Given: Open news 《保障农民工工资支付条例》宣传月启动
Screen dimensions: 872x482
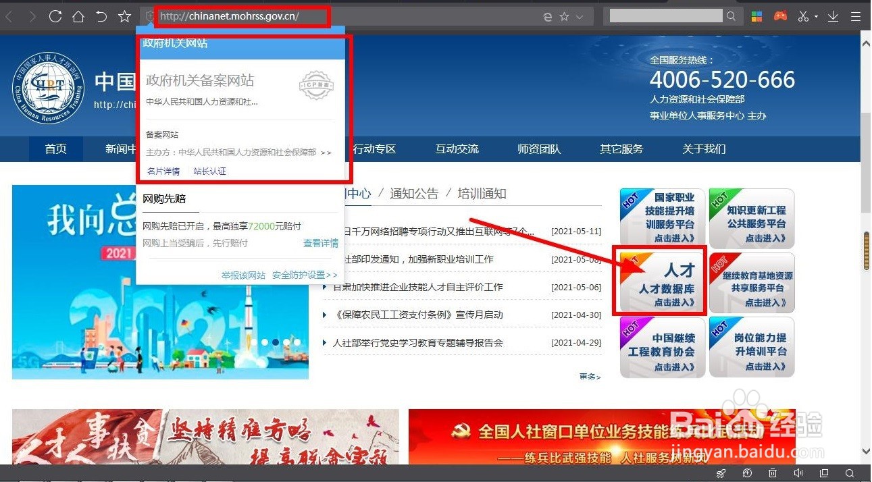Looking at the screenshot, I should pyautogui.click(x=419, y=315).
